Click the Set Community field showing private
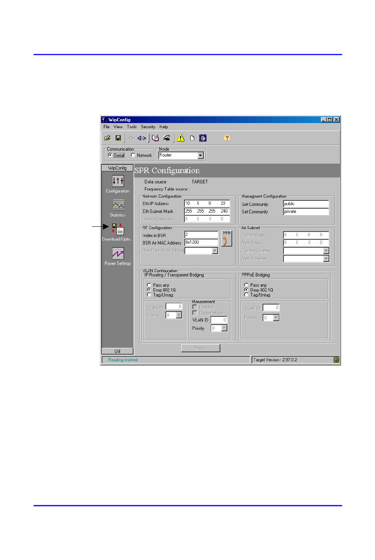Screen dimensions: 375x560 point(306,211)
